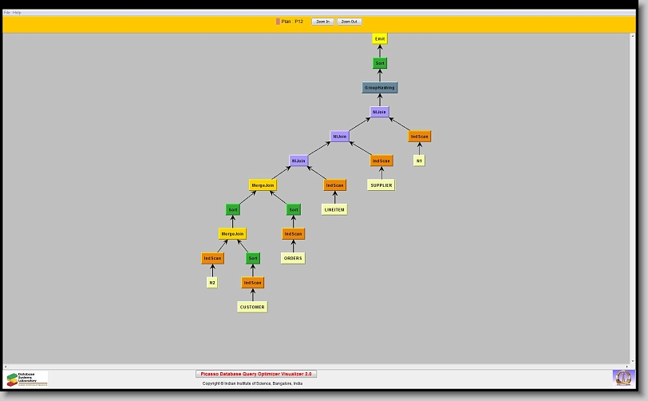Select the GroupHashing operator node
The image size is (648, 401).
(x=380, y=87)
